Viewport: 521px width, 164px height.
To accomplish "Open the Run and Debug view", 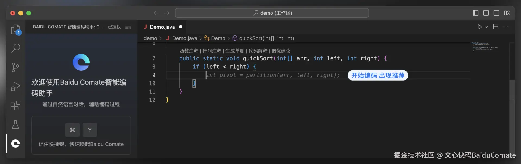I will pos(16,87).
